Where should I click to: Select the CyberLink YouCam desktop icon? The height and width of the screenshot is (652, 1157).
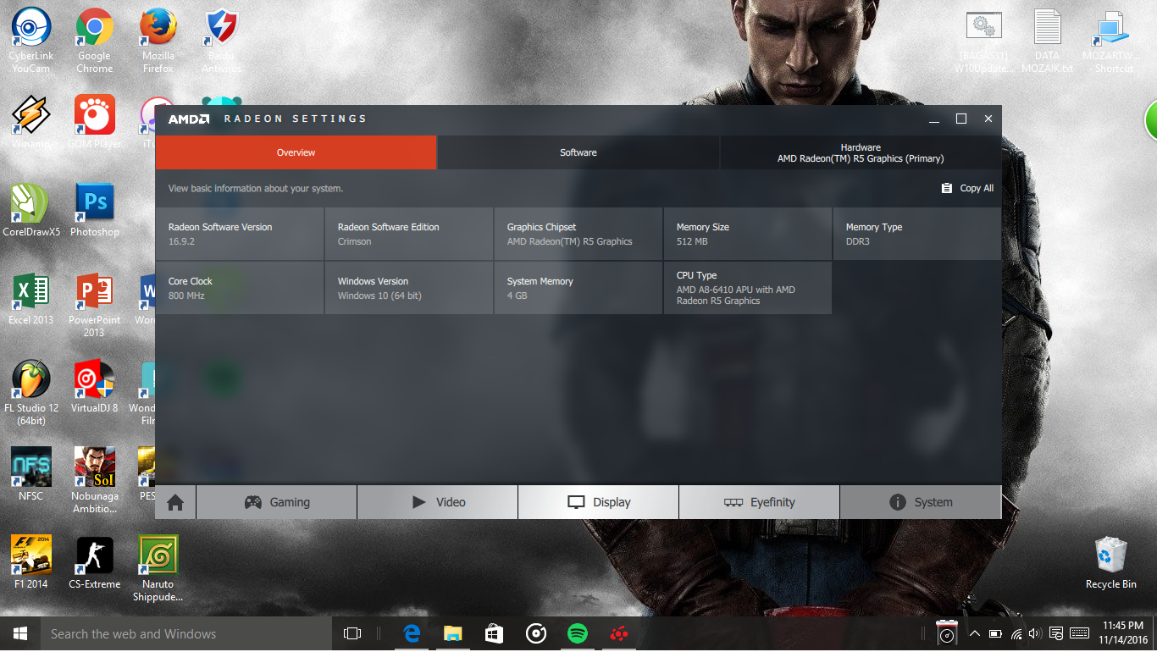(30, 41)
